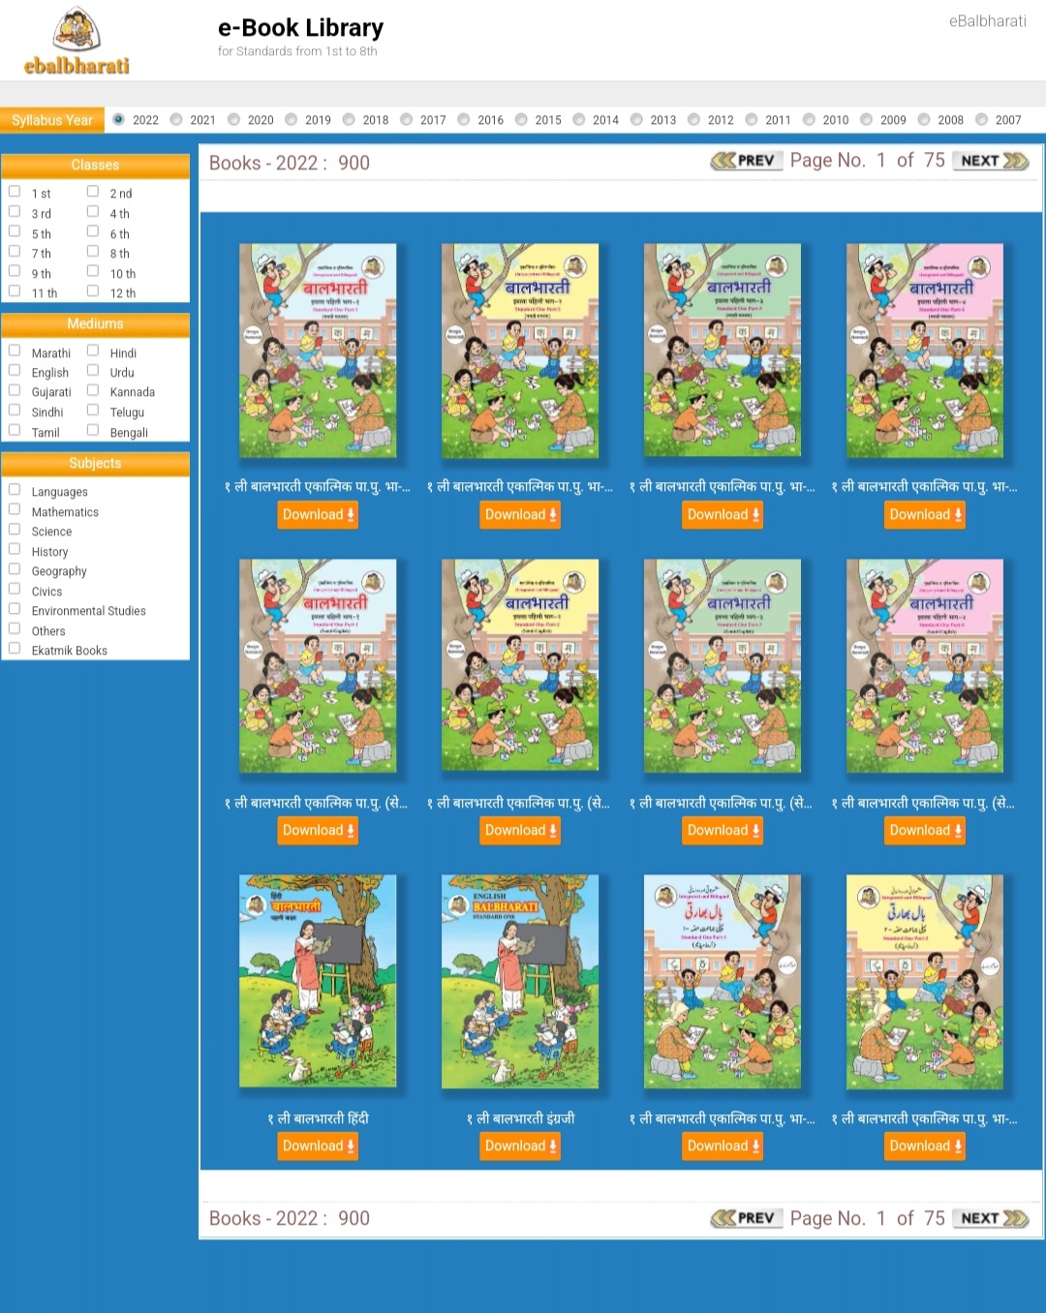Enable the Science subject filter
Screen dimensions: 1046x1313
point(15,529)
